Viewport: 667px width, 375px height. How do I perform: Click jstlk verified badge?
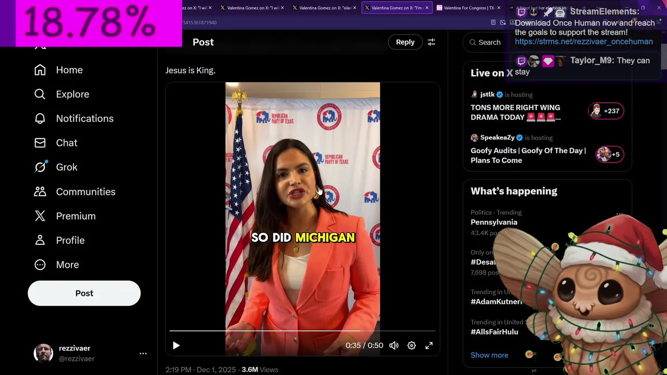500,95
